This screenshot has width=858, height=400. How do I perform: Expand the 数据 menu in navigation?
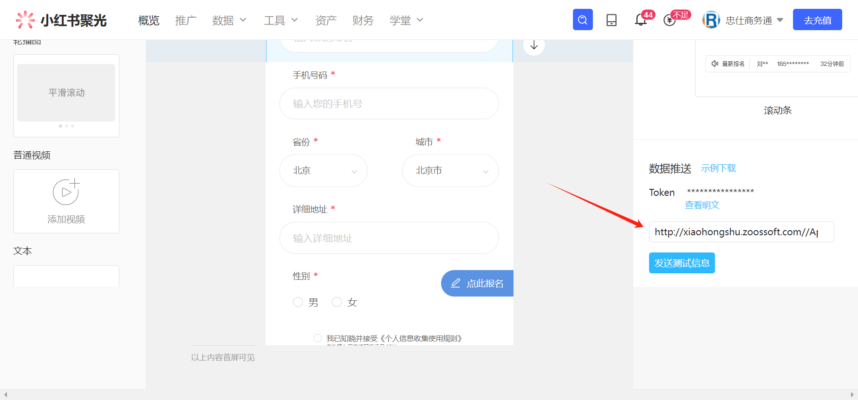[x=229, y=20]
